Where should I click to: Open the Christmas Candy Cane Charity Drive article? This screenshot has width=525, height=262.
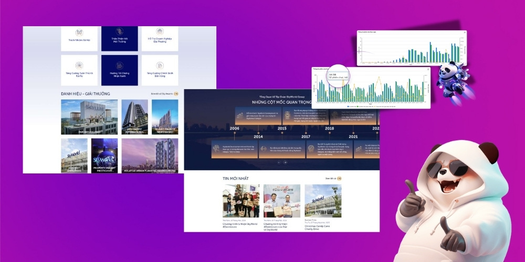pos(323,201)
